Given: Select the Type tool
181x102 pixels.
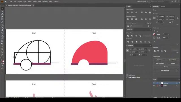Looking at the screenshot, I should 2,25.
